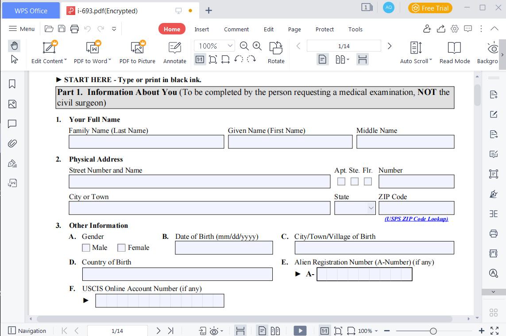
Task: Check the Female gender checkbox
Action: [121, 248]
